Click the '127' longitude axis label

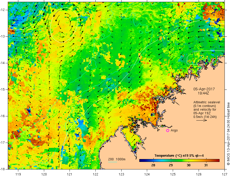[x=225, y=174]
